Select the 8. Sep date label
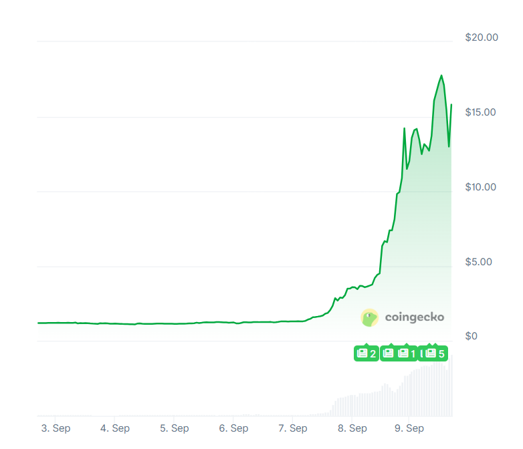 [352, 428]
